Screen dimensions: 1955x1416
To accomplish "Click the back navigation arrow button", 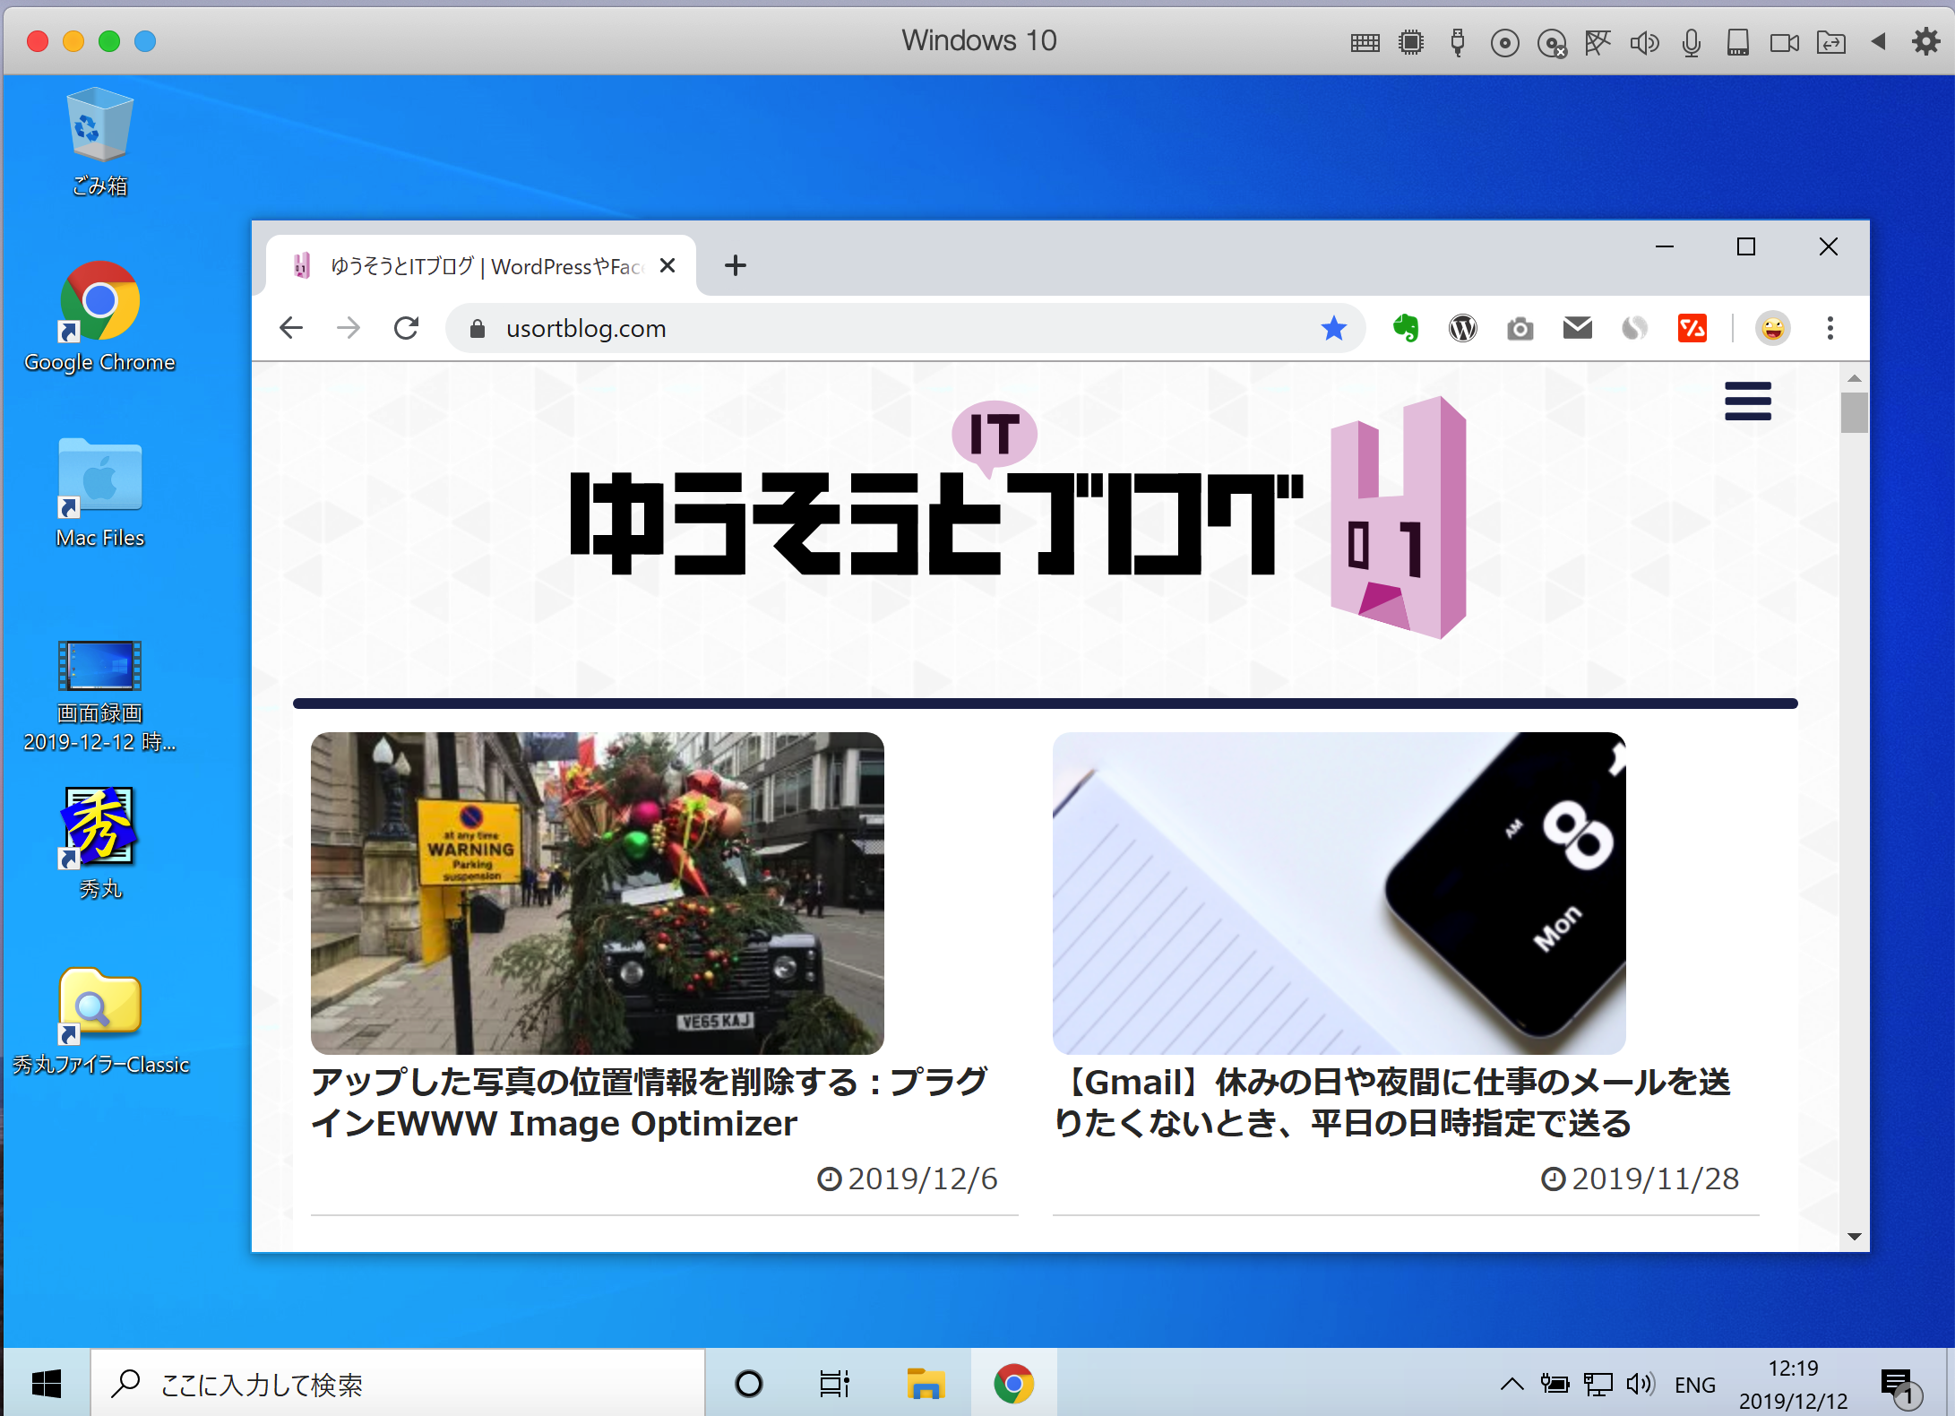I will click(290, 328).
